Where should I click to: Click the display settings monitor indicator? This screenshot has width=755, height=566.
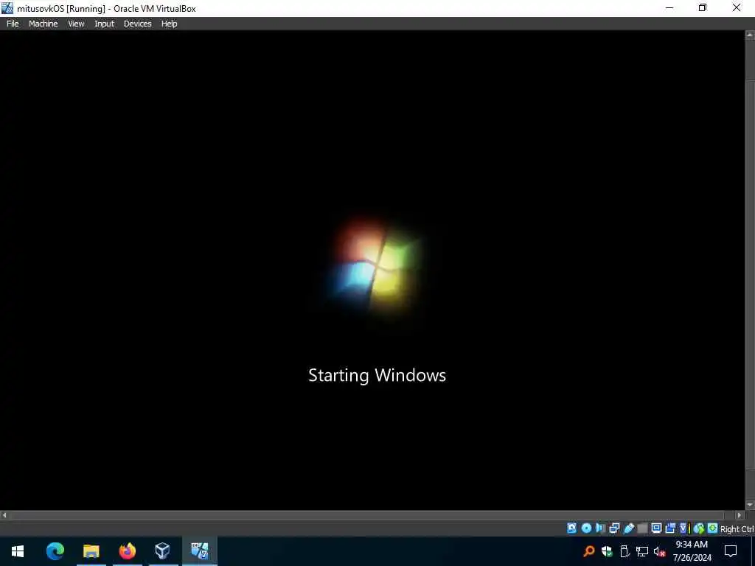656,528
